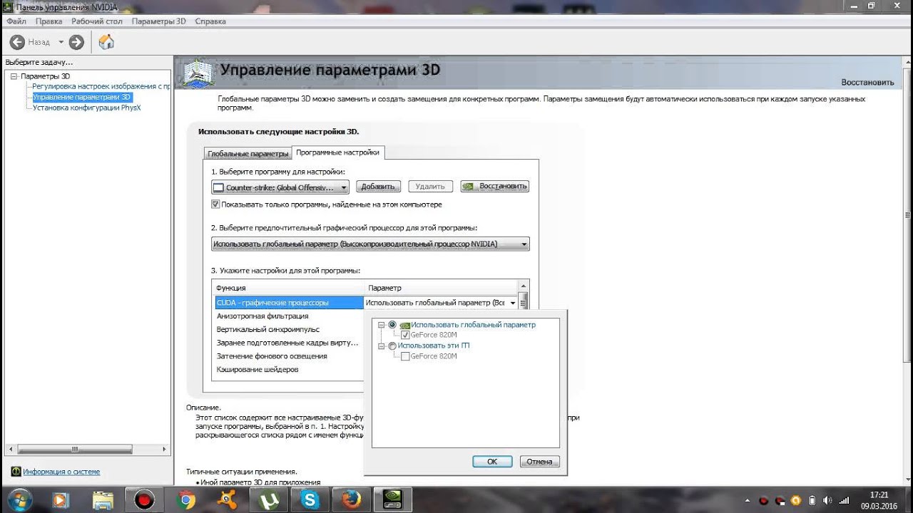Select 'Регулировка настроек изображения' tree item
The width and height of the screenshot is (913, 513).
point(101,86)
